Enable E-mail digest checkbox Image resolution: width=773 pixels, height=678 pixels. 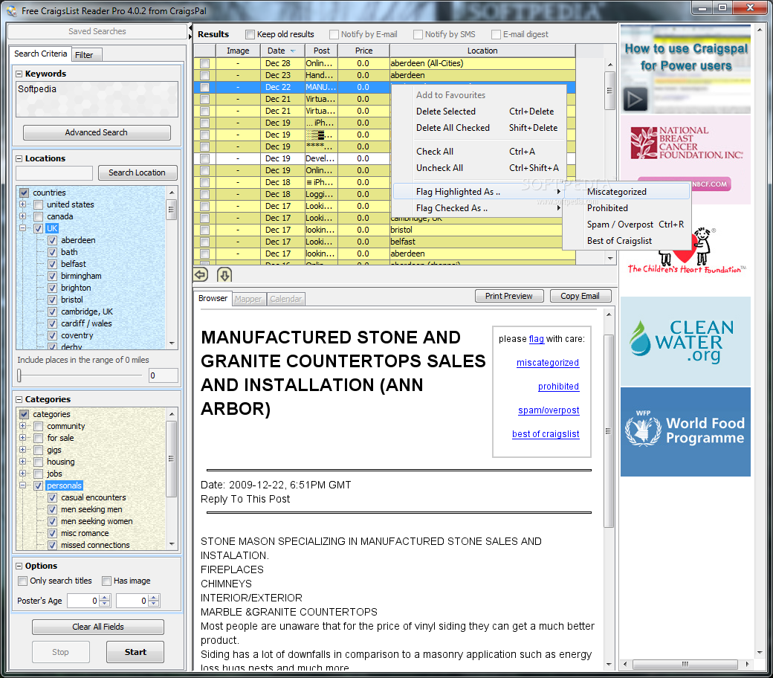497,34
